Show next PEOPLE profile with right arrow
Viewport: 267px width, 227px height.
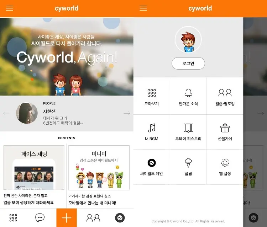(x=127, y=113)
